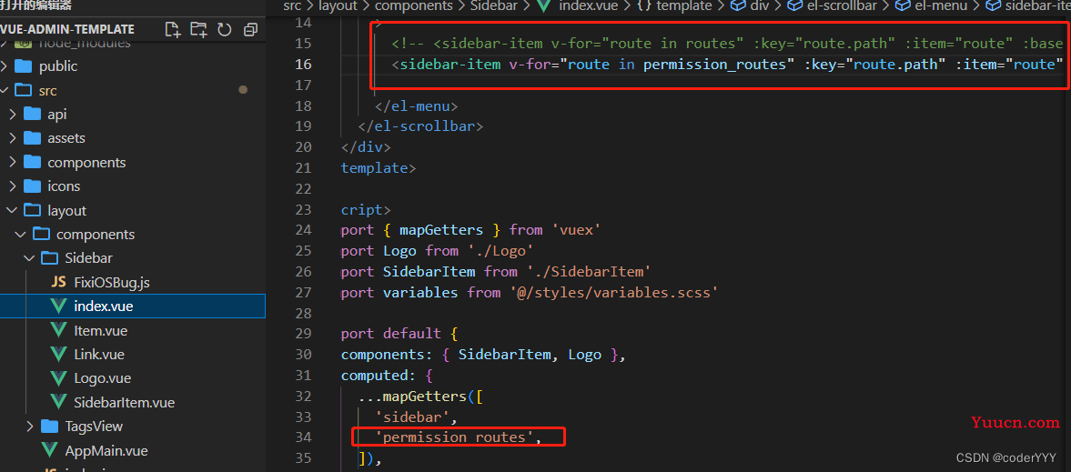Click breadcrumb segment 'layout'
Screen dimensions: 1071x472
[338, 5]
